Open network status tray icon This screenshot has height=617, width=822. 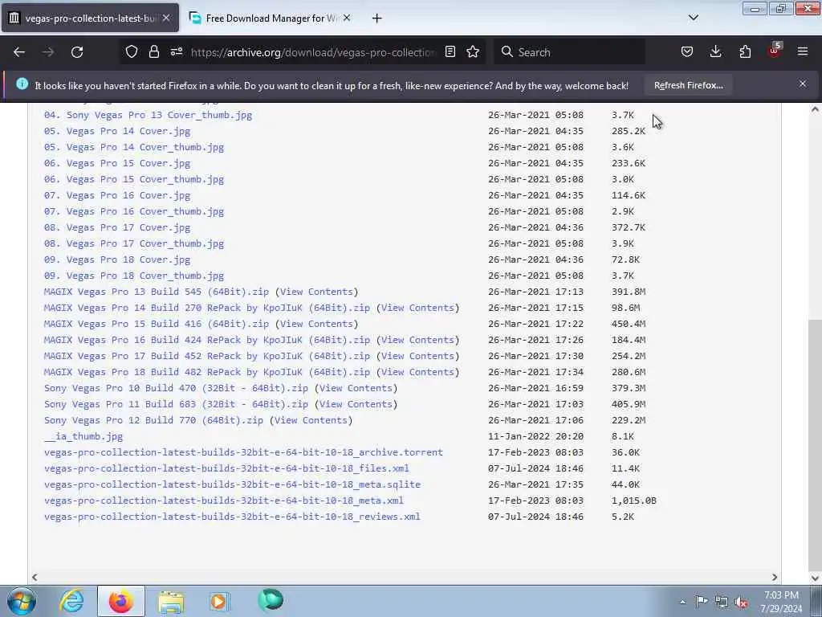[722, 602]
